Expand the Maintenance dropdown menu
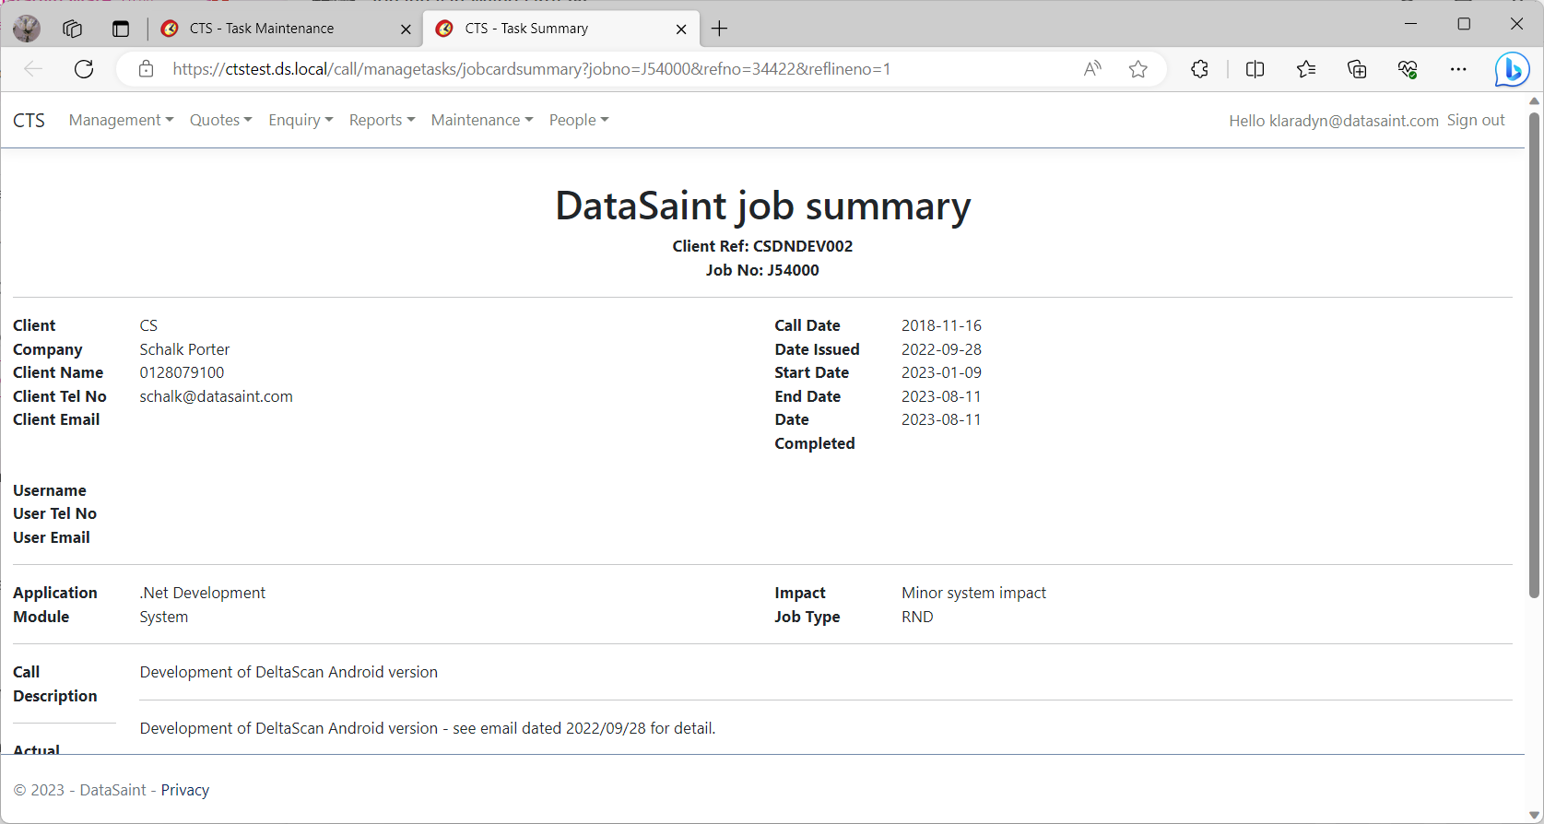The width and height of the screenshot is (1544, 824). 482,120
